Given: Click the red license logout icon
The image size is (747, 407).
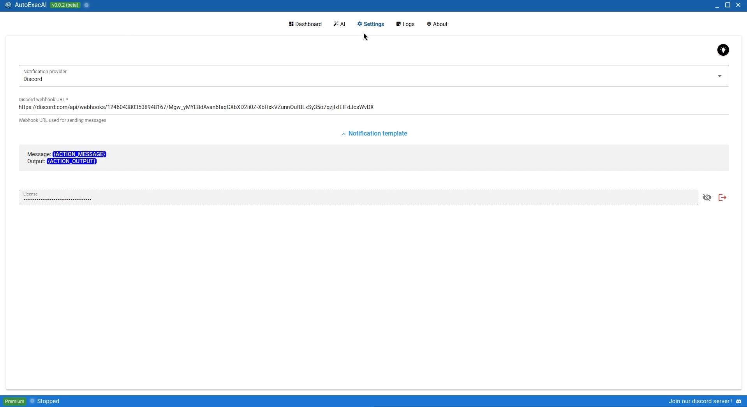Looking at the screenshot, I should pos(722,198).
